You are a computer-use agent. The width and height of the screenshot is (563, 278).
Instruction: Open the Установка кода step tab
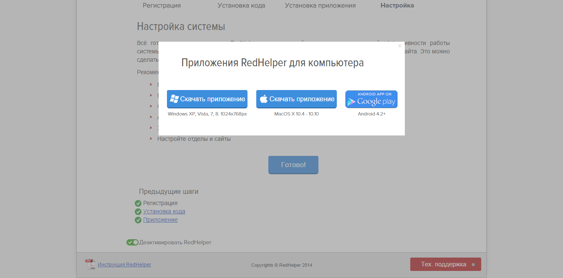[x=241, y=5]
